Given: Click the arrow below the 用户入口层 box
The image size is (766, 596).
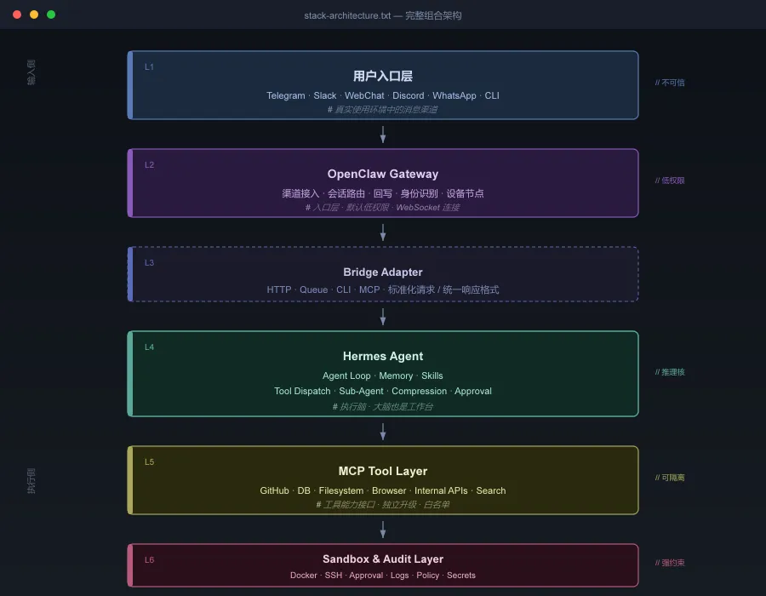Looking at the screenshot, I should [383, 135].
